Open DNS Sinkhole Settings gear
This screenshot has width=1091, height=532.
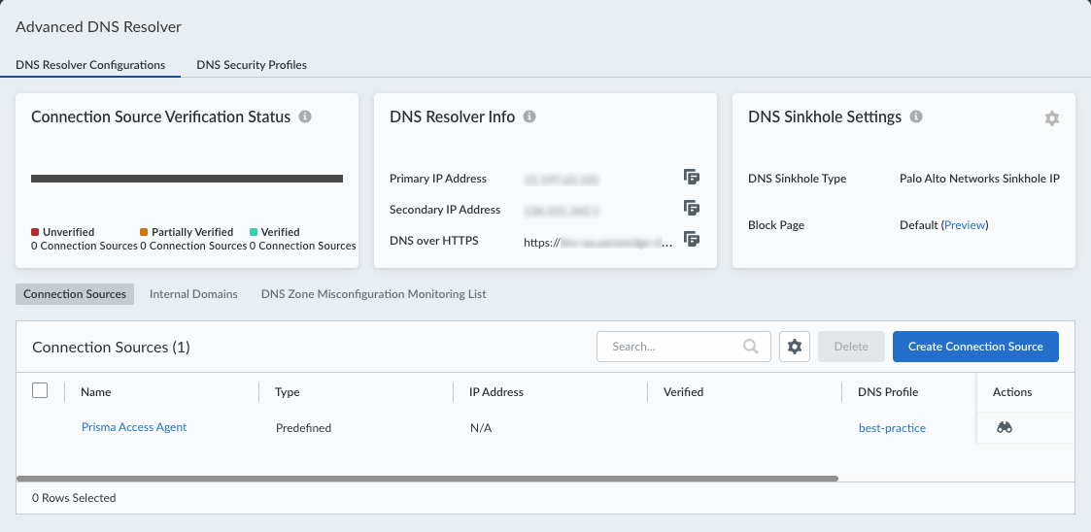coord(1051,118)
